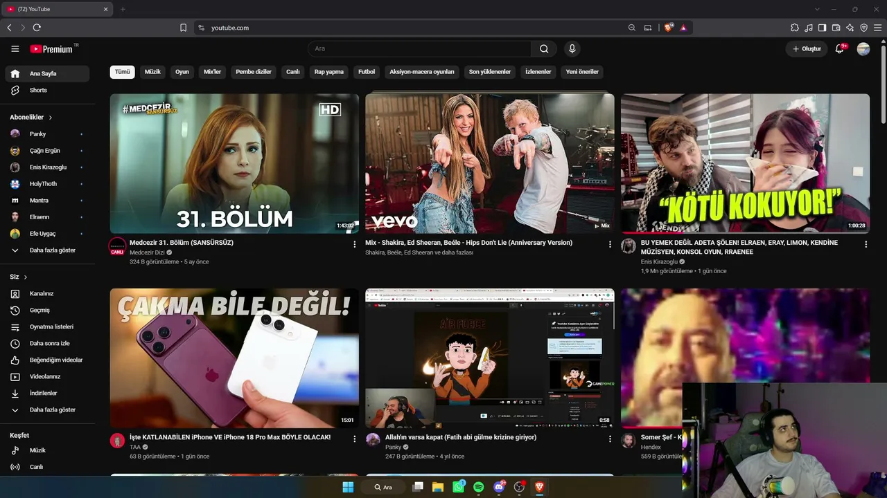Open İndirilenler in sidebar
The image size is (887, 498).
pos(47,393)
